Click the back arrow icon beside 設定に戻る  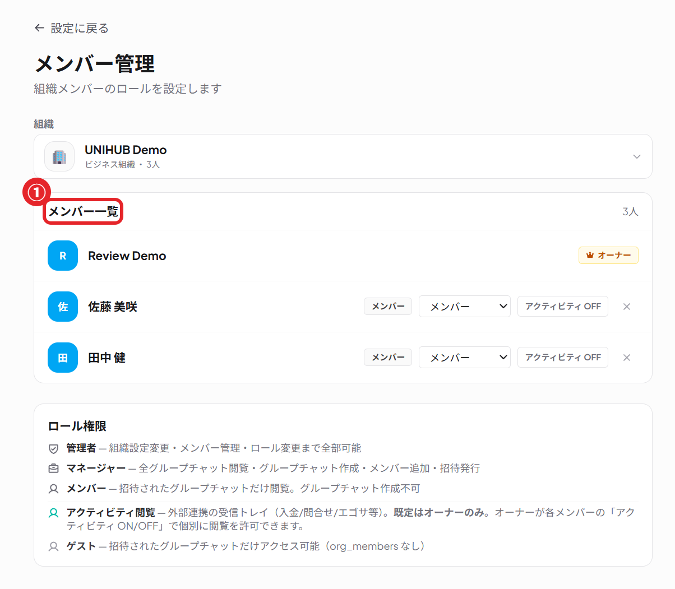(39, 28)
